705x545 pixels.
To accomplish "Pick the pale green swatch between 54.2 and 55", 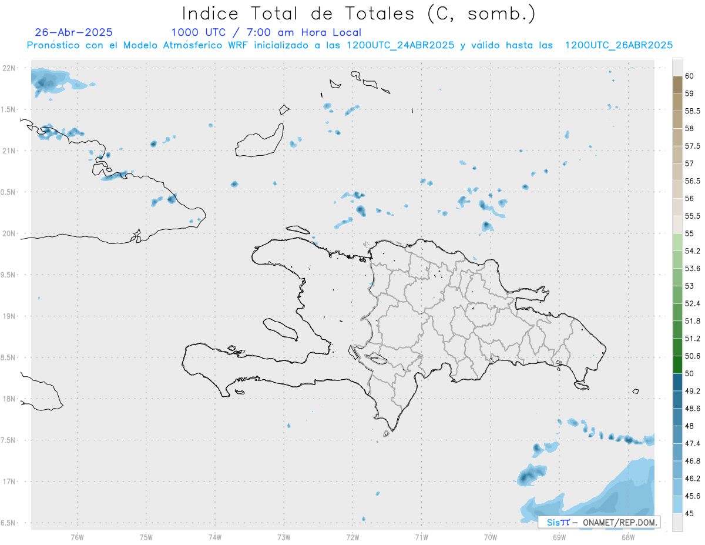I will coord(677,242).
